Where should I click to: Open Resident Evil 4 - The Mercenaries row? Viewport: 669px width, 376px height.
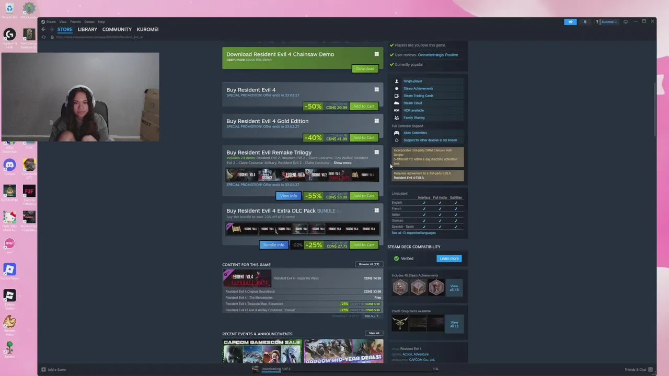coord(302,298)
